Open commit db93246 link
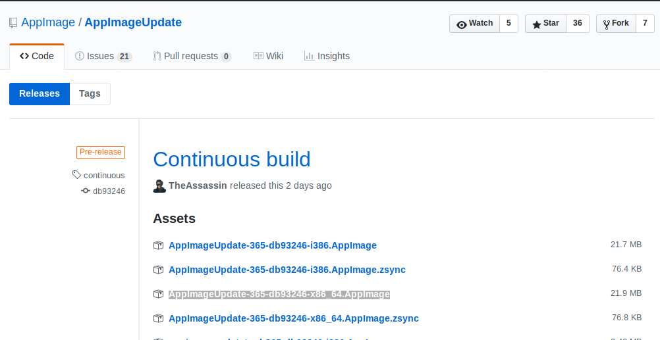The height and width of the screenshot is (340, 660). (x=109, y=191)
